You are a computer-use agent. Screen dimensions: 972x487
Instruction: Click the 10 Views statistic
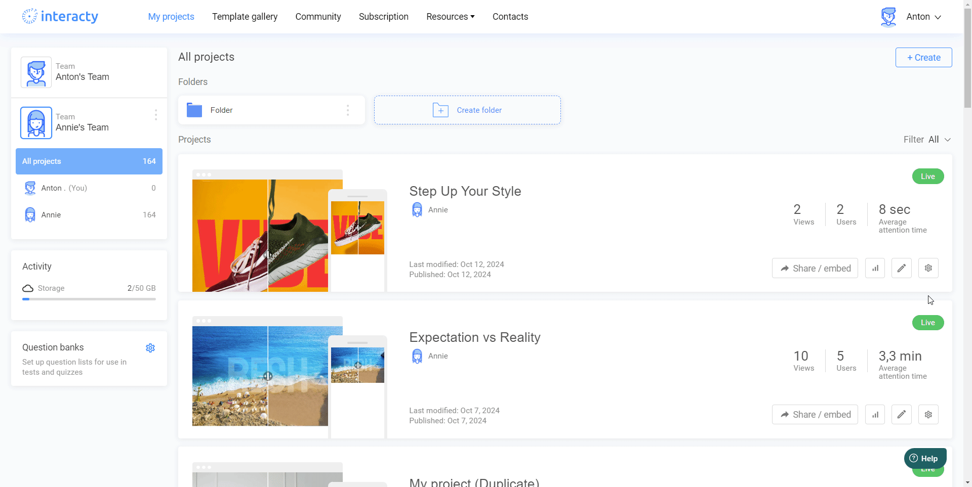[x=803, y=361]
